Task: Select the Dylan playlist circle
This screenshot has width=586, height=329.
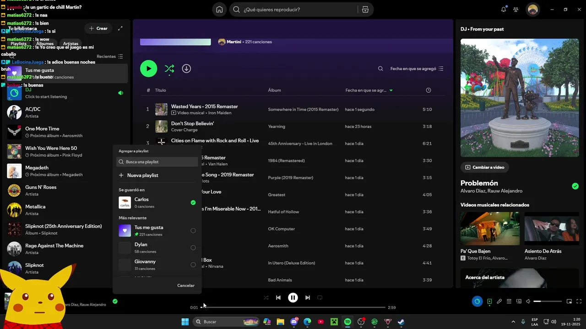Action: coord(193,248)
